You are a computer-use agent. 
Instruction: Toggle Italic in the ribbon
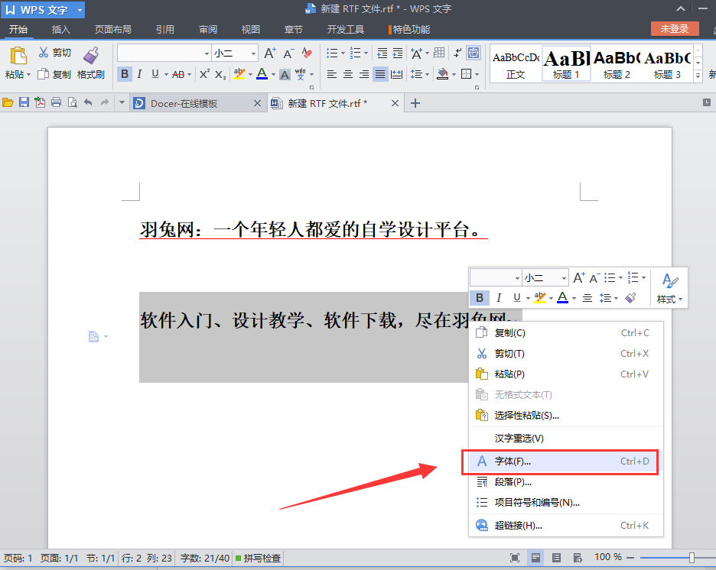139,74
